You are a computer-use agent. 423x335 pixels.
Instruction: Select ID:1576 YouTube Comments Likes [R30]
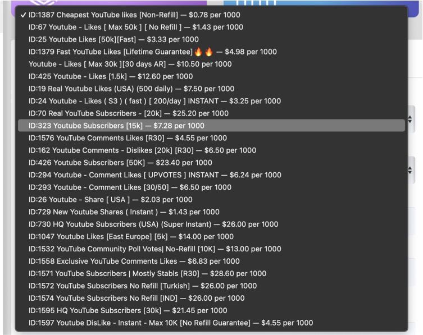pyautogui.click(x=211, y=138)
